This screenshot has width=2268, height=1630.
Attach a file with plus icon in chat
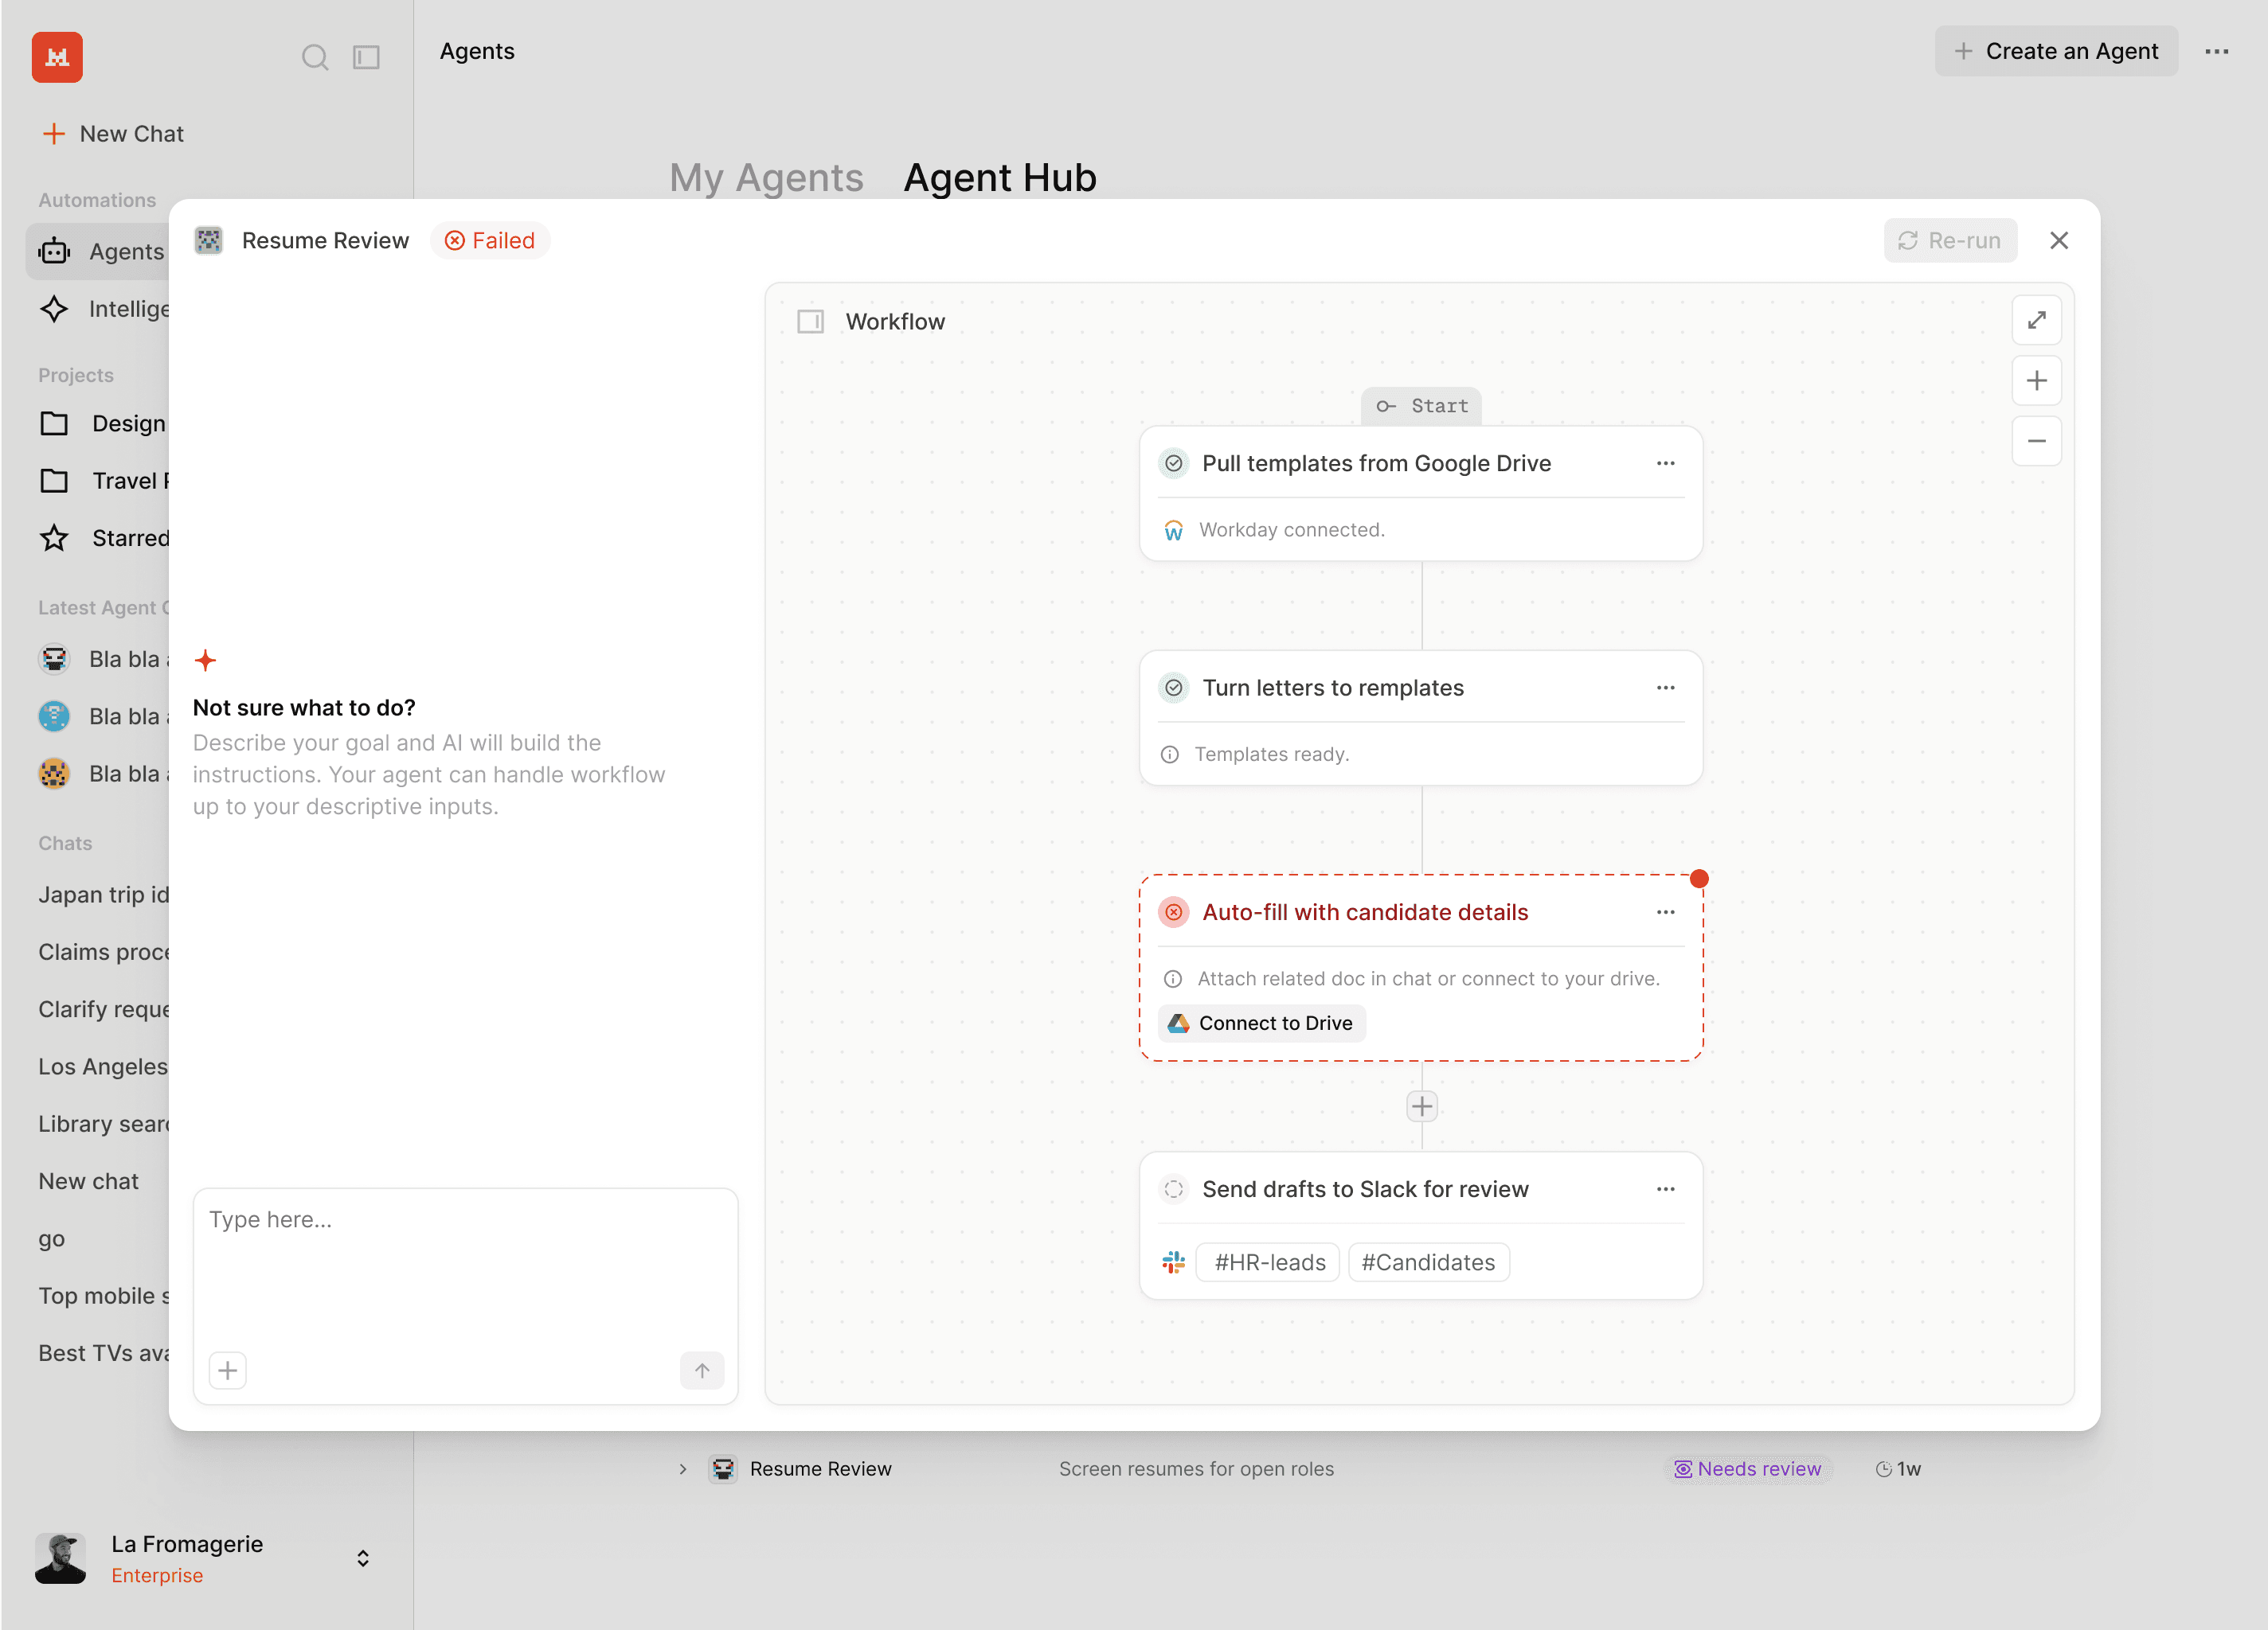(227, 1371)
